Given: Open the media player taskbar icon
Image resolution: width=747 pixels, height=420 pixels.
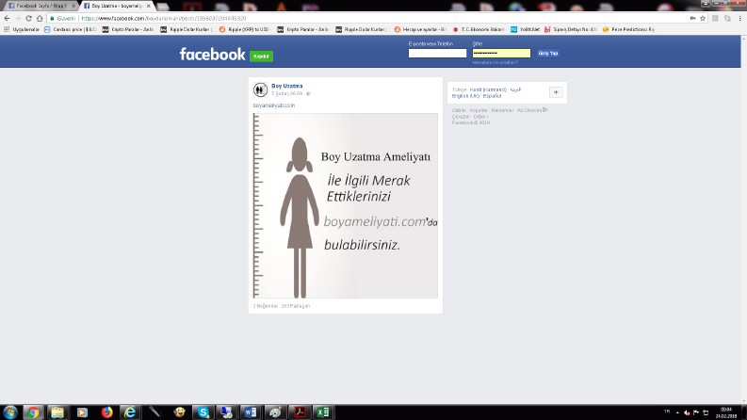Looking at the screenshot, I should tap(82, 412).
